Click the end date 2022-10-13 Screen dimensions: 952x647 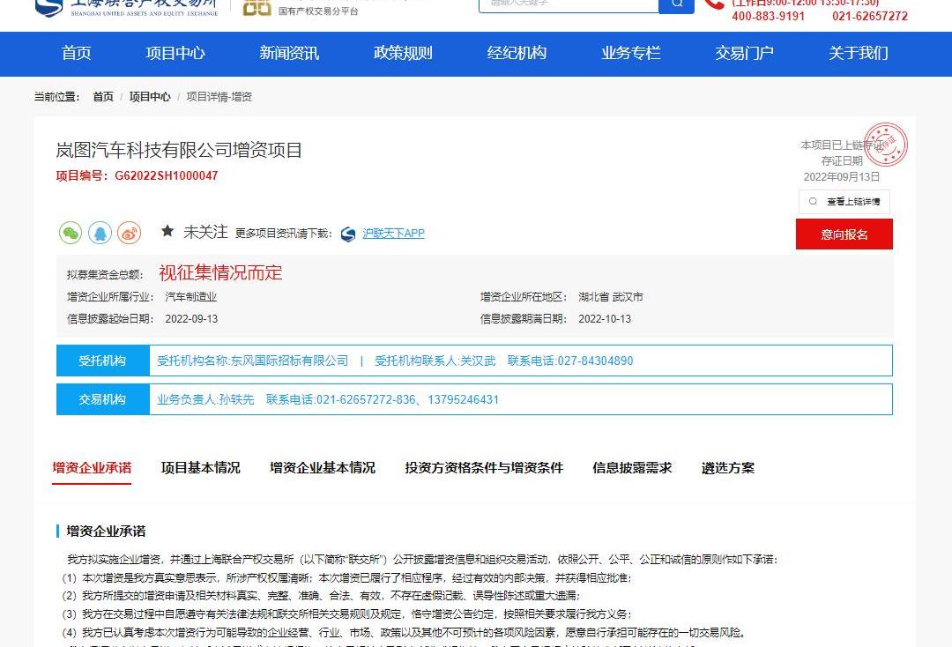pos(605,318)
